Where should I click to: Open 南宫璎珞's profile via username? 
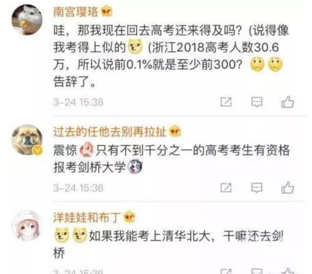(76, 12)
